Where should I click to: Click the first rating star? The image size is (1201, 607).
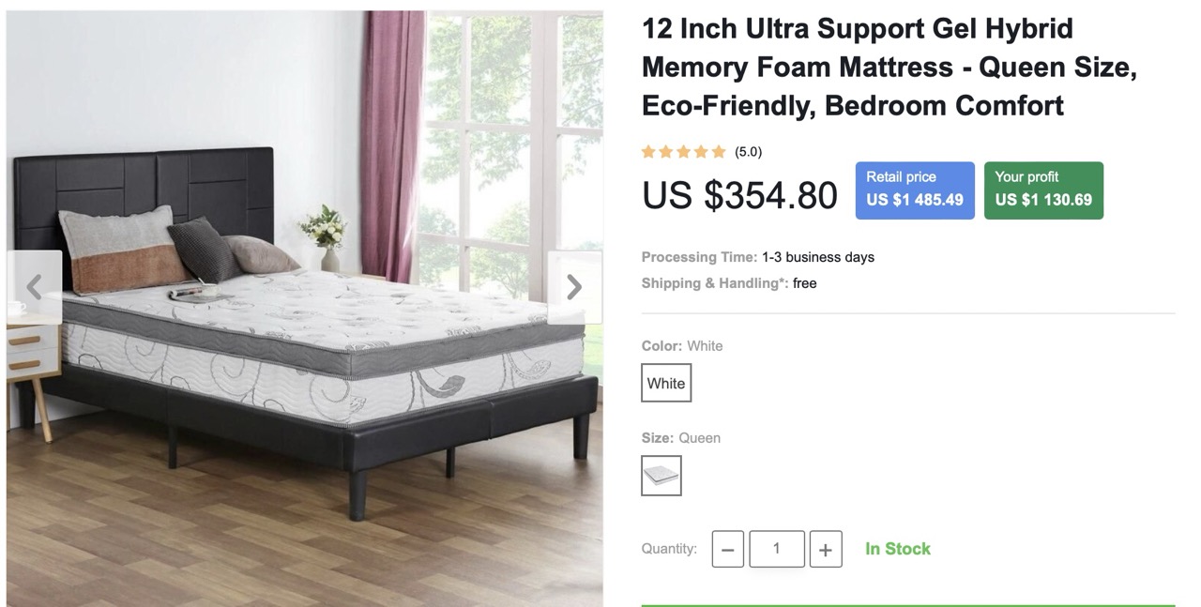[648, 152]
